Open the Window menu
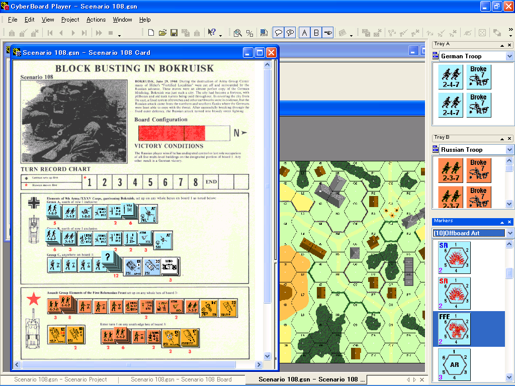Viewport: 515px width, 386px height. click(x=122, y=20)
